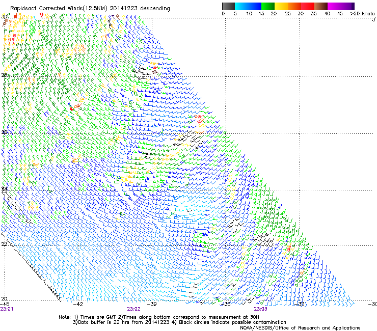Image resolution: width=377 pixels, height=331 pixels.
Task: Click the 'NOAA/NESDIS/Office of Research and Applications' credit
Action: click(300, 328)
